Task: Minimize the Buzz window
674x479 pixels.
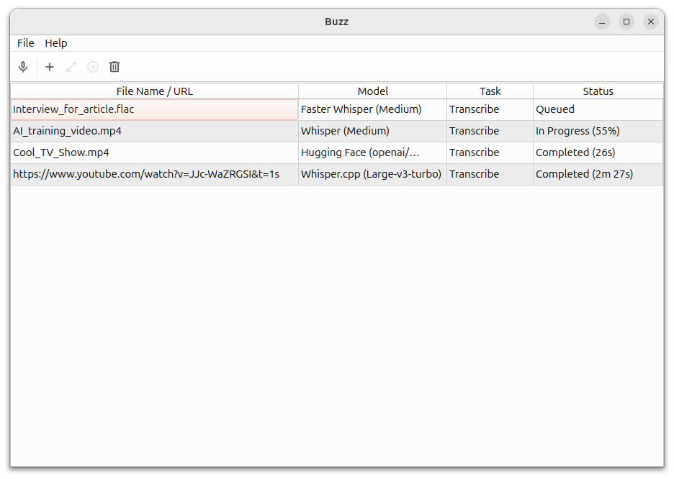Action: click(x=602, y=22)
